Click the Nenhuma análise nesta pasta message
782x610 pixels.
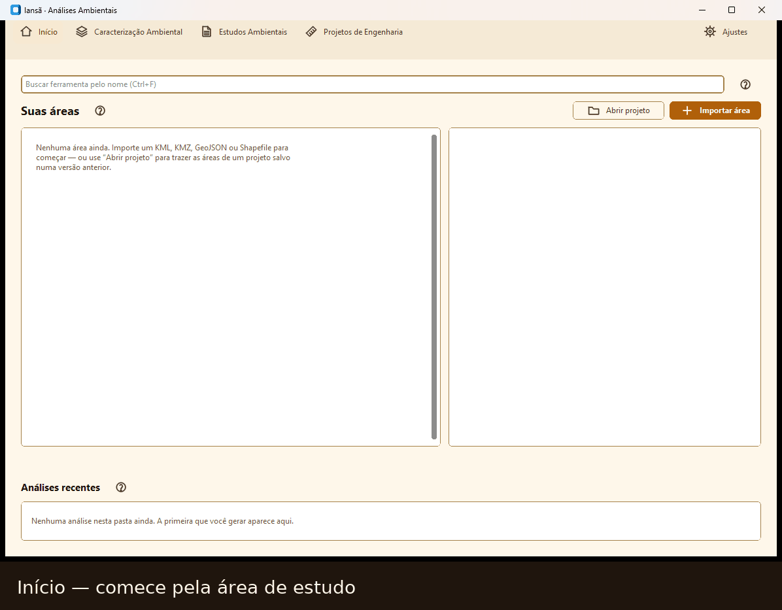click(163, 520)
